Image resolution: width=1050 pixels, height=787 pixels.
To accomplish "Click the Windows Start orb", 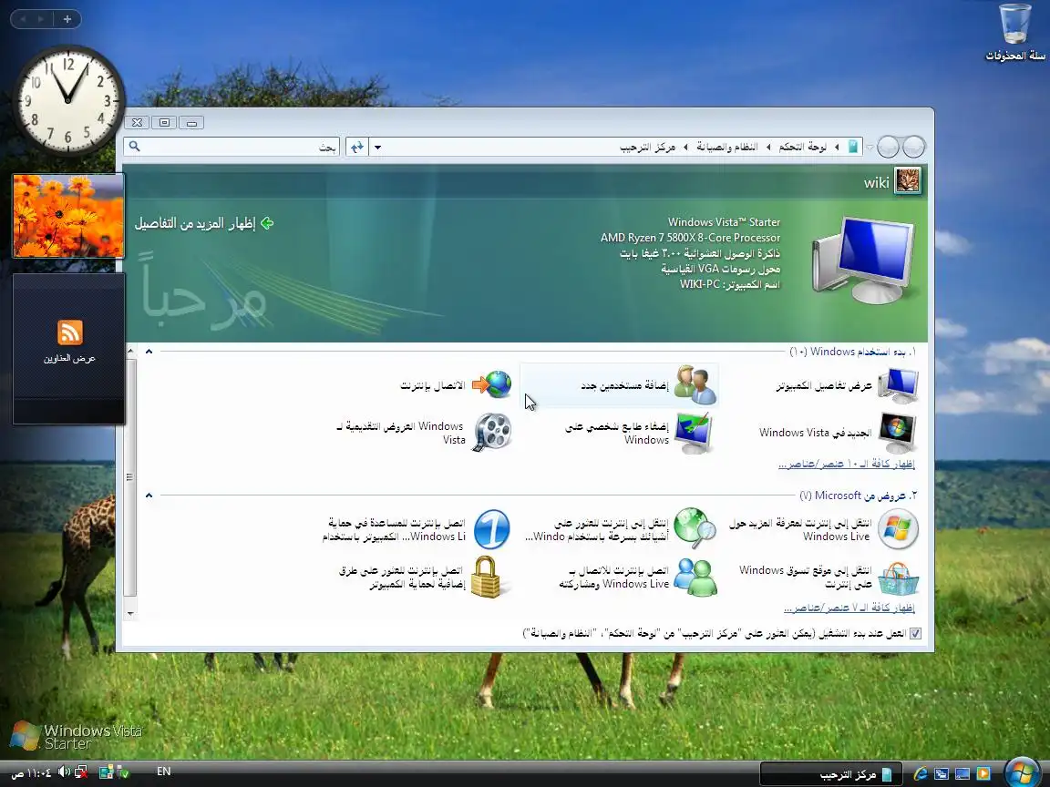I will pos(1022,772).
